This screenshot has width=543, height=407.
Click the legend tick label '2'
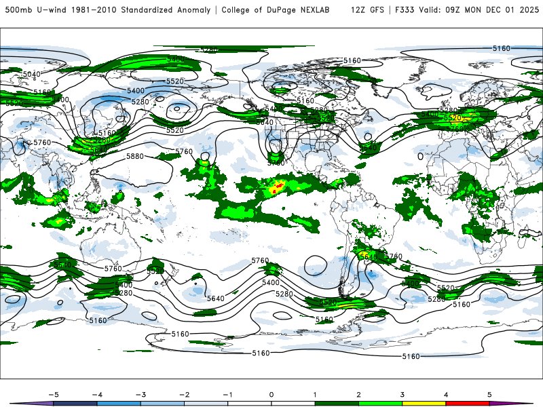pos(358,395)
